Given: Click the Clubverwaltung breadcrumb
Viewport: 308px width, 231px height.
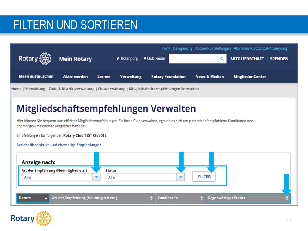Looking at the screenshot, I should click(x=112, y=89).
